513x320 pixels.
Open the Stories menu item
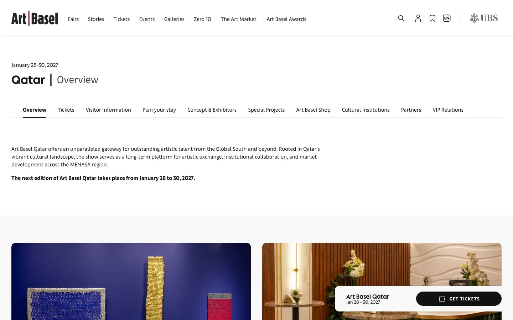tap(96, 19)
